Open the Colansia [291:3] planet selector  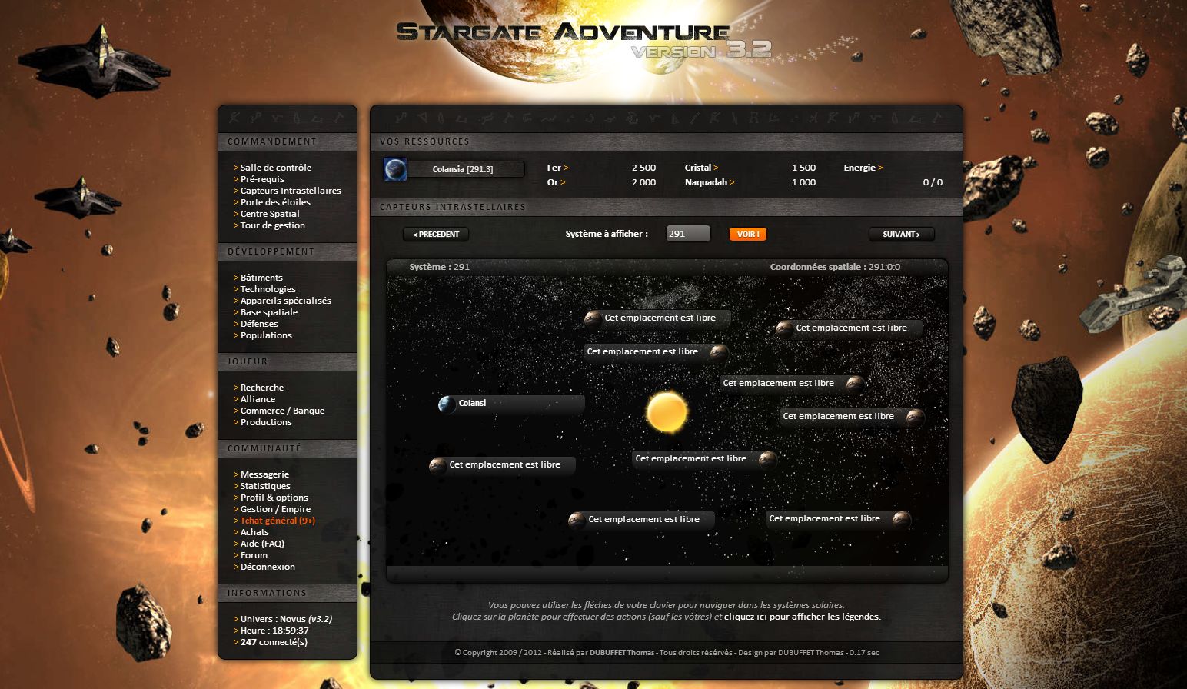click(464, 169)
